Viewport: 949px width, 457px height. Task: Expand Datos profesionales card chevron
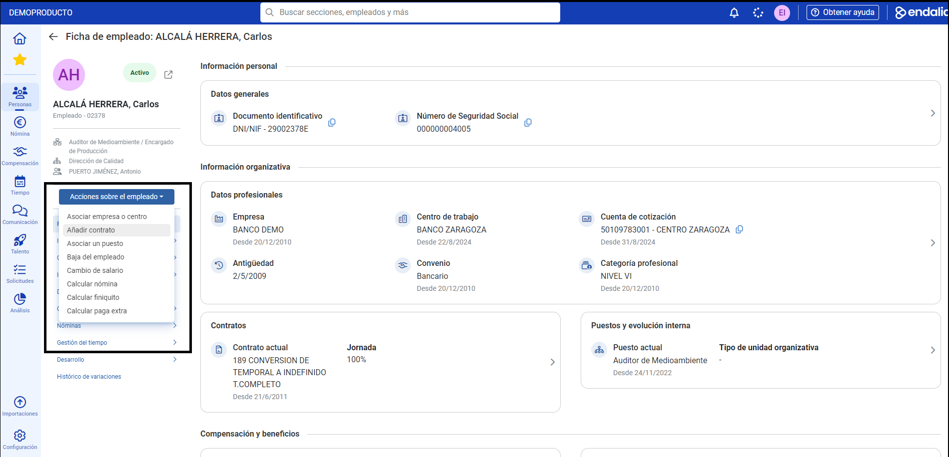click(x=933, y=243)
